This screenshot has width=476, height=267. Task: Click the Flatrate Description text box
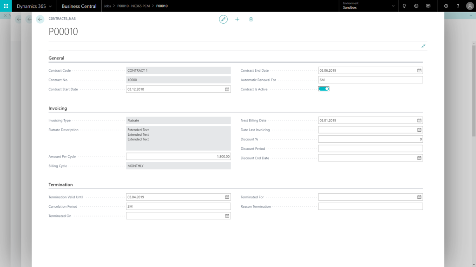click(x=178, y=138)
